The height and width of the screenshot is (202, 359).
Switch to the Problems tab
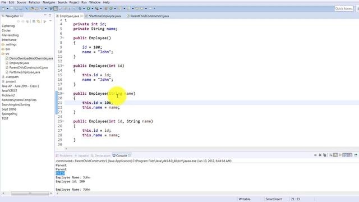coord(64,155)
